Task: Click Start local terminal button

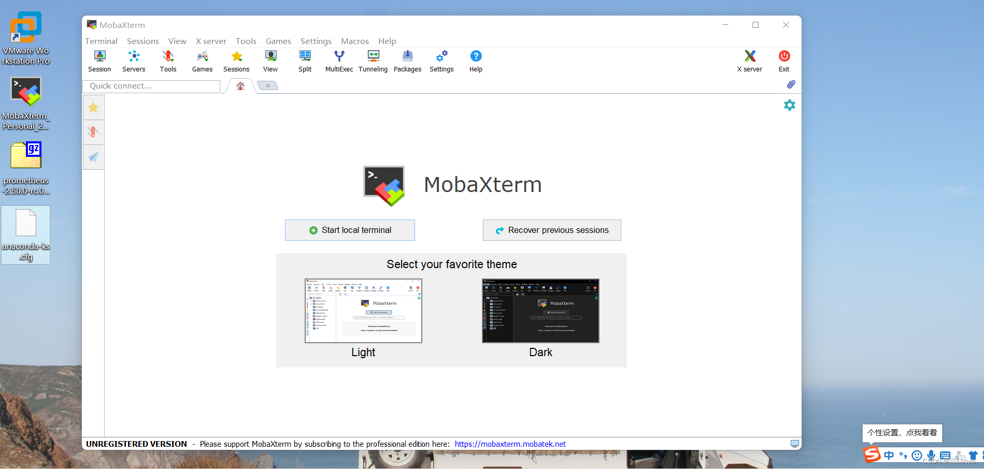Action: point(350,230)
